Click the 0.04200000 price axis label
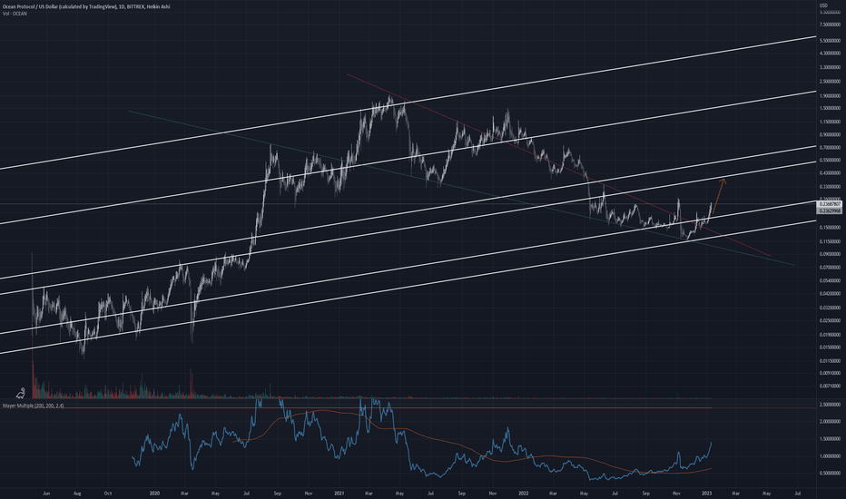The image size is (846, 499). point(830,294)
